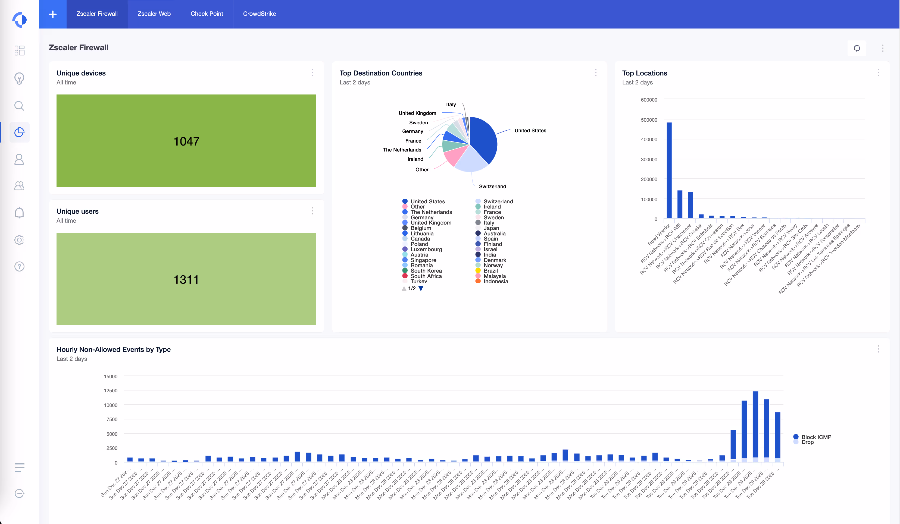Add a new dashboard with the plus button
Screen dimensions: 900x524
tap(52, 14)
